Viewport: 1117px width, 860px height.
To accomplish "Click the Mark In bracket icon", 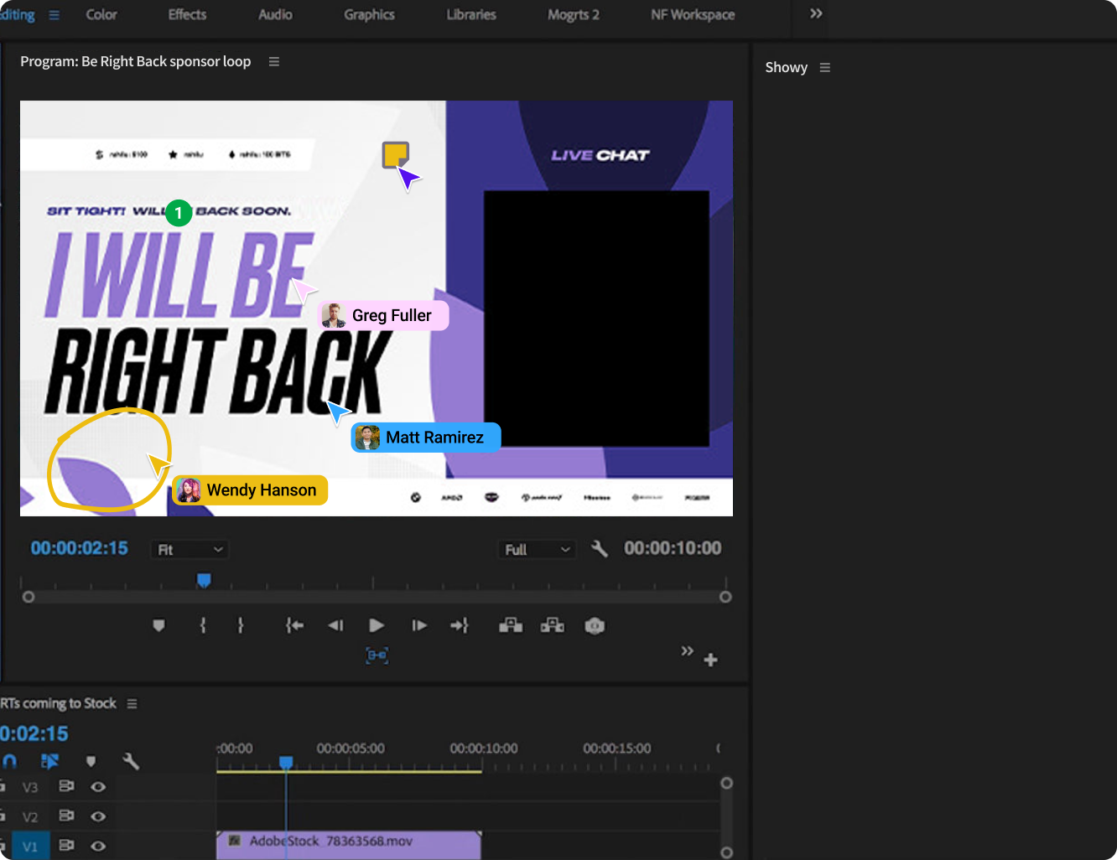I will click(203, 625).
